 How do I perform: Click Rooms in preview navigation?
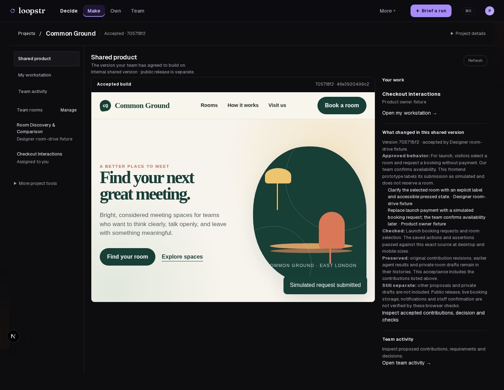click(209, 105)
